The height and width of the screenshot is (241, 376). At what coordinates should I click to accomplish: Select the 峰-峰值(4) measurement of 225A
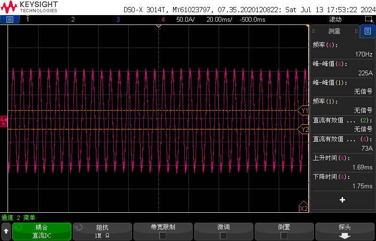343,68
